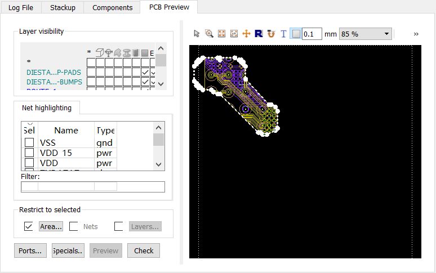The width and height of the screenshot is (436, 273).
Task: Toggle the filled-square checkbox for DIESTA...-BUMPS
Action: (145, 82)
